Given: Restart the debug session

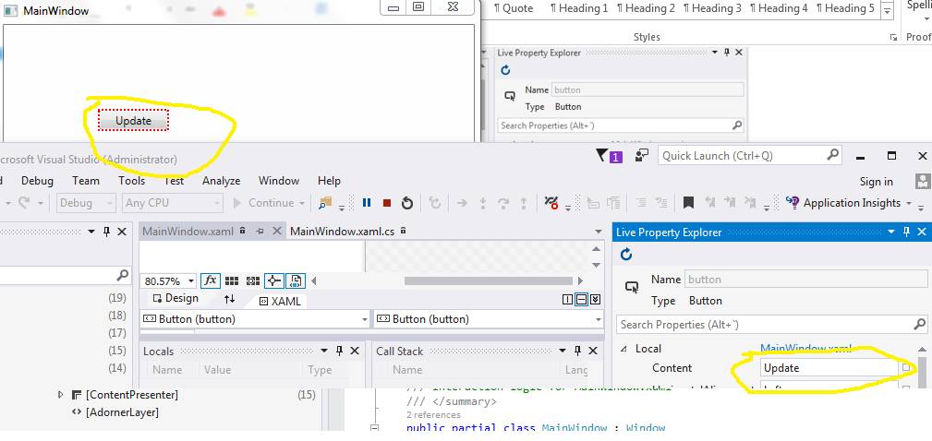Looking at the screenshot, I should tap(407, 203).
